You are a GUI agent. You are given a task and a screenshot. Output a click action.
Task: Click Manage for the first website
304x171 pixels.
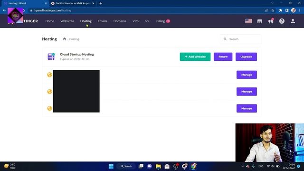click(x=247, y=75)
